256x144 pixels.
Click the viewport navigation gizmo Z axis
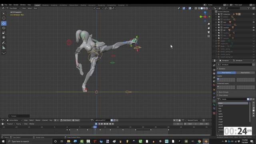click(205, 12)
